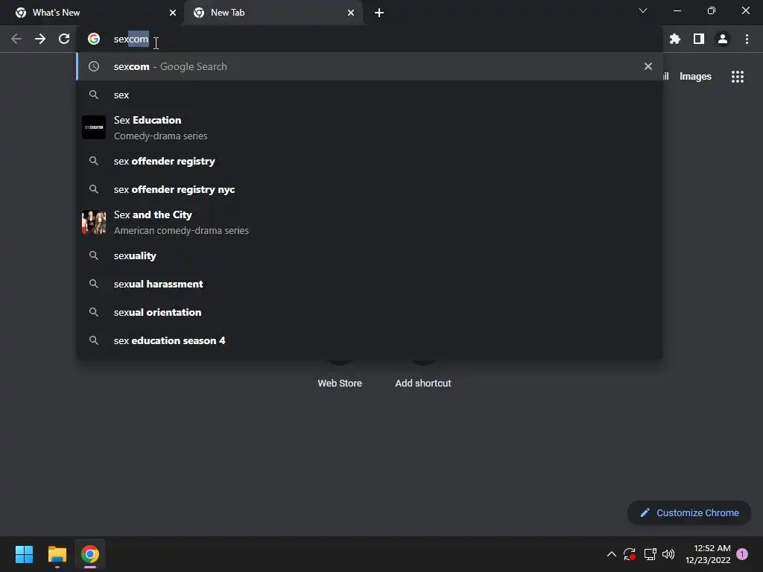Viewport: 763px width, 572px height.
Task: Open the Extensions puzzle icon
Action: 675,39
